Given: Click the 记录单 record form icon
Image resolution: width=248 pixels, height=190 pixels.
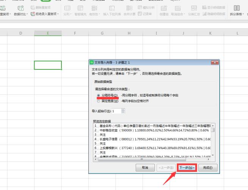Looking at the screenshot, I should (140, 14).
